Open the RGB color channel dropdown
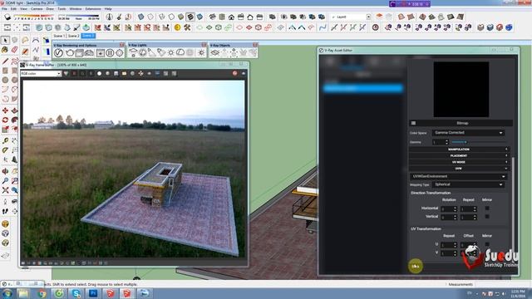532x299 pixels. (x=41, y=74)
